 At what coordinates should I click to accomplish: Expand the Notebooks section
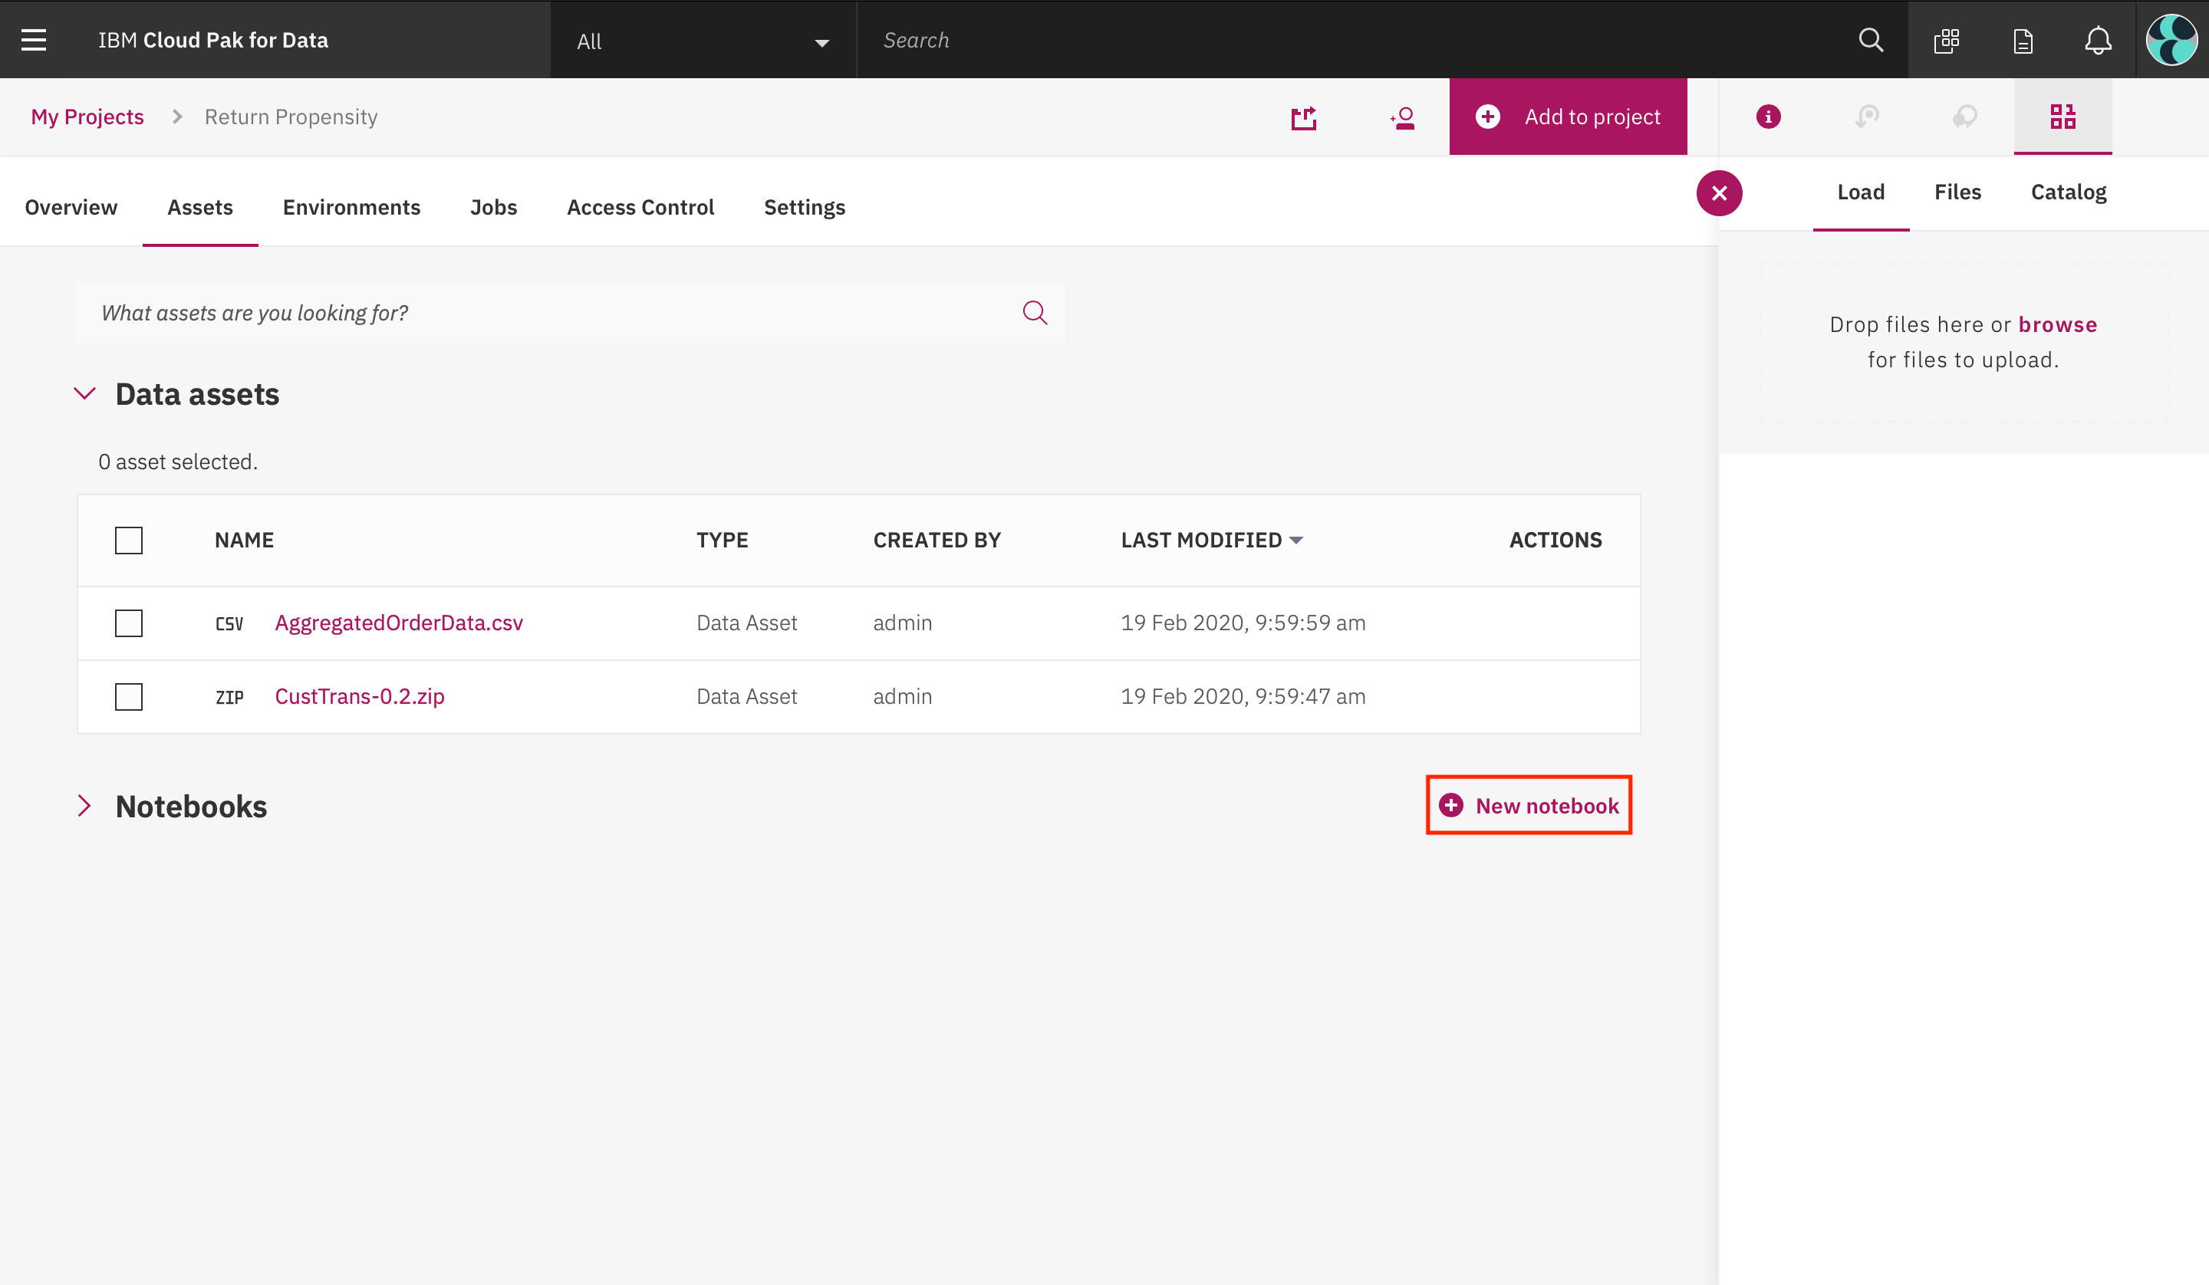pyautogui.click(x=84, y=807)
